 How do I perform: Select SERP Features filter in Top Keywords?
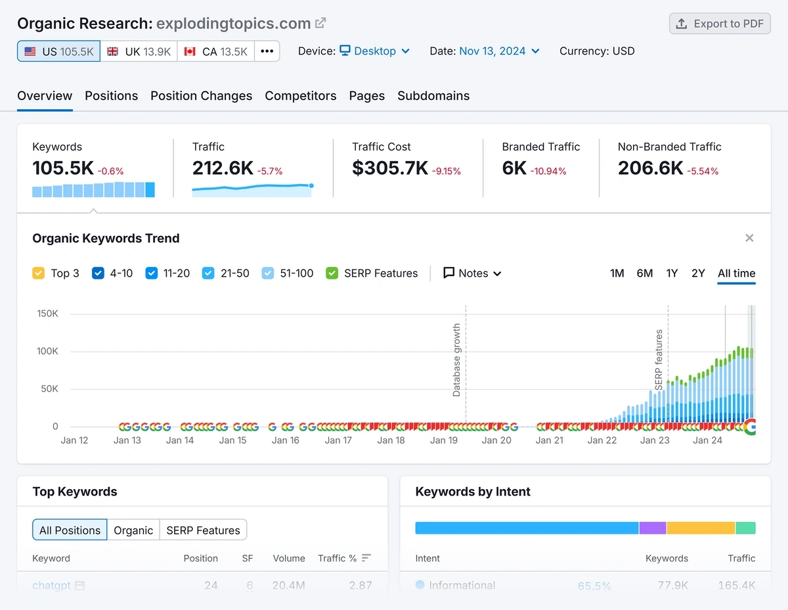pos(204,530)
